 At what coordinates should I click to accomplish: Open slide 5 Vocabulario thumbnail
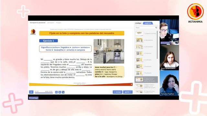click(x=139, y=60)
